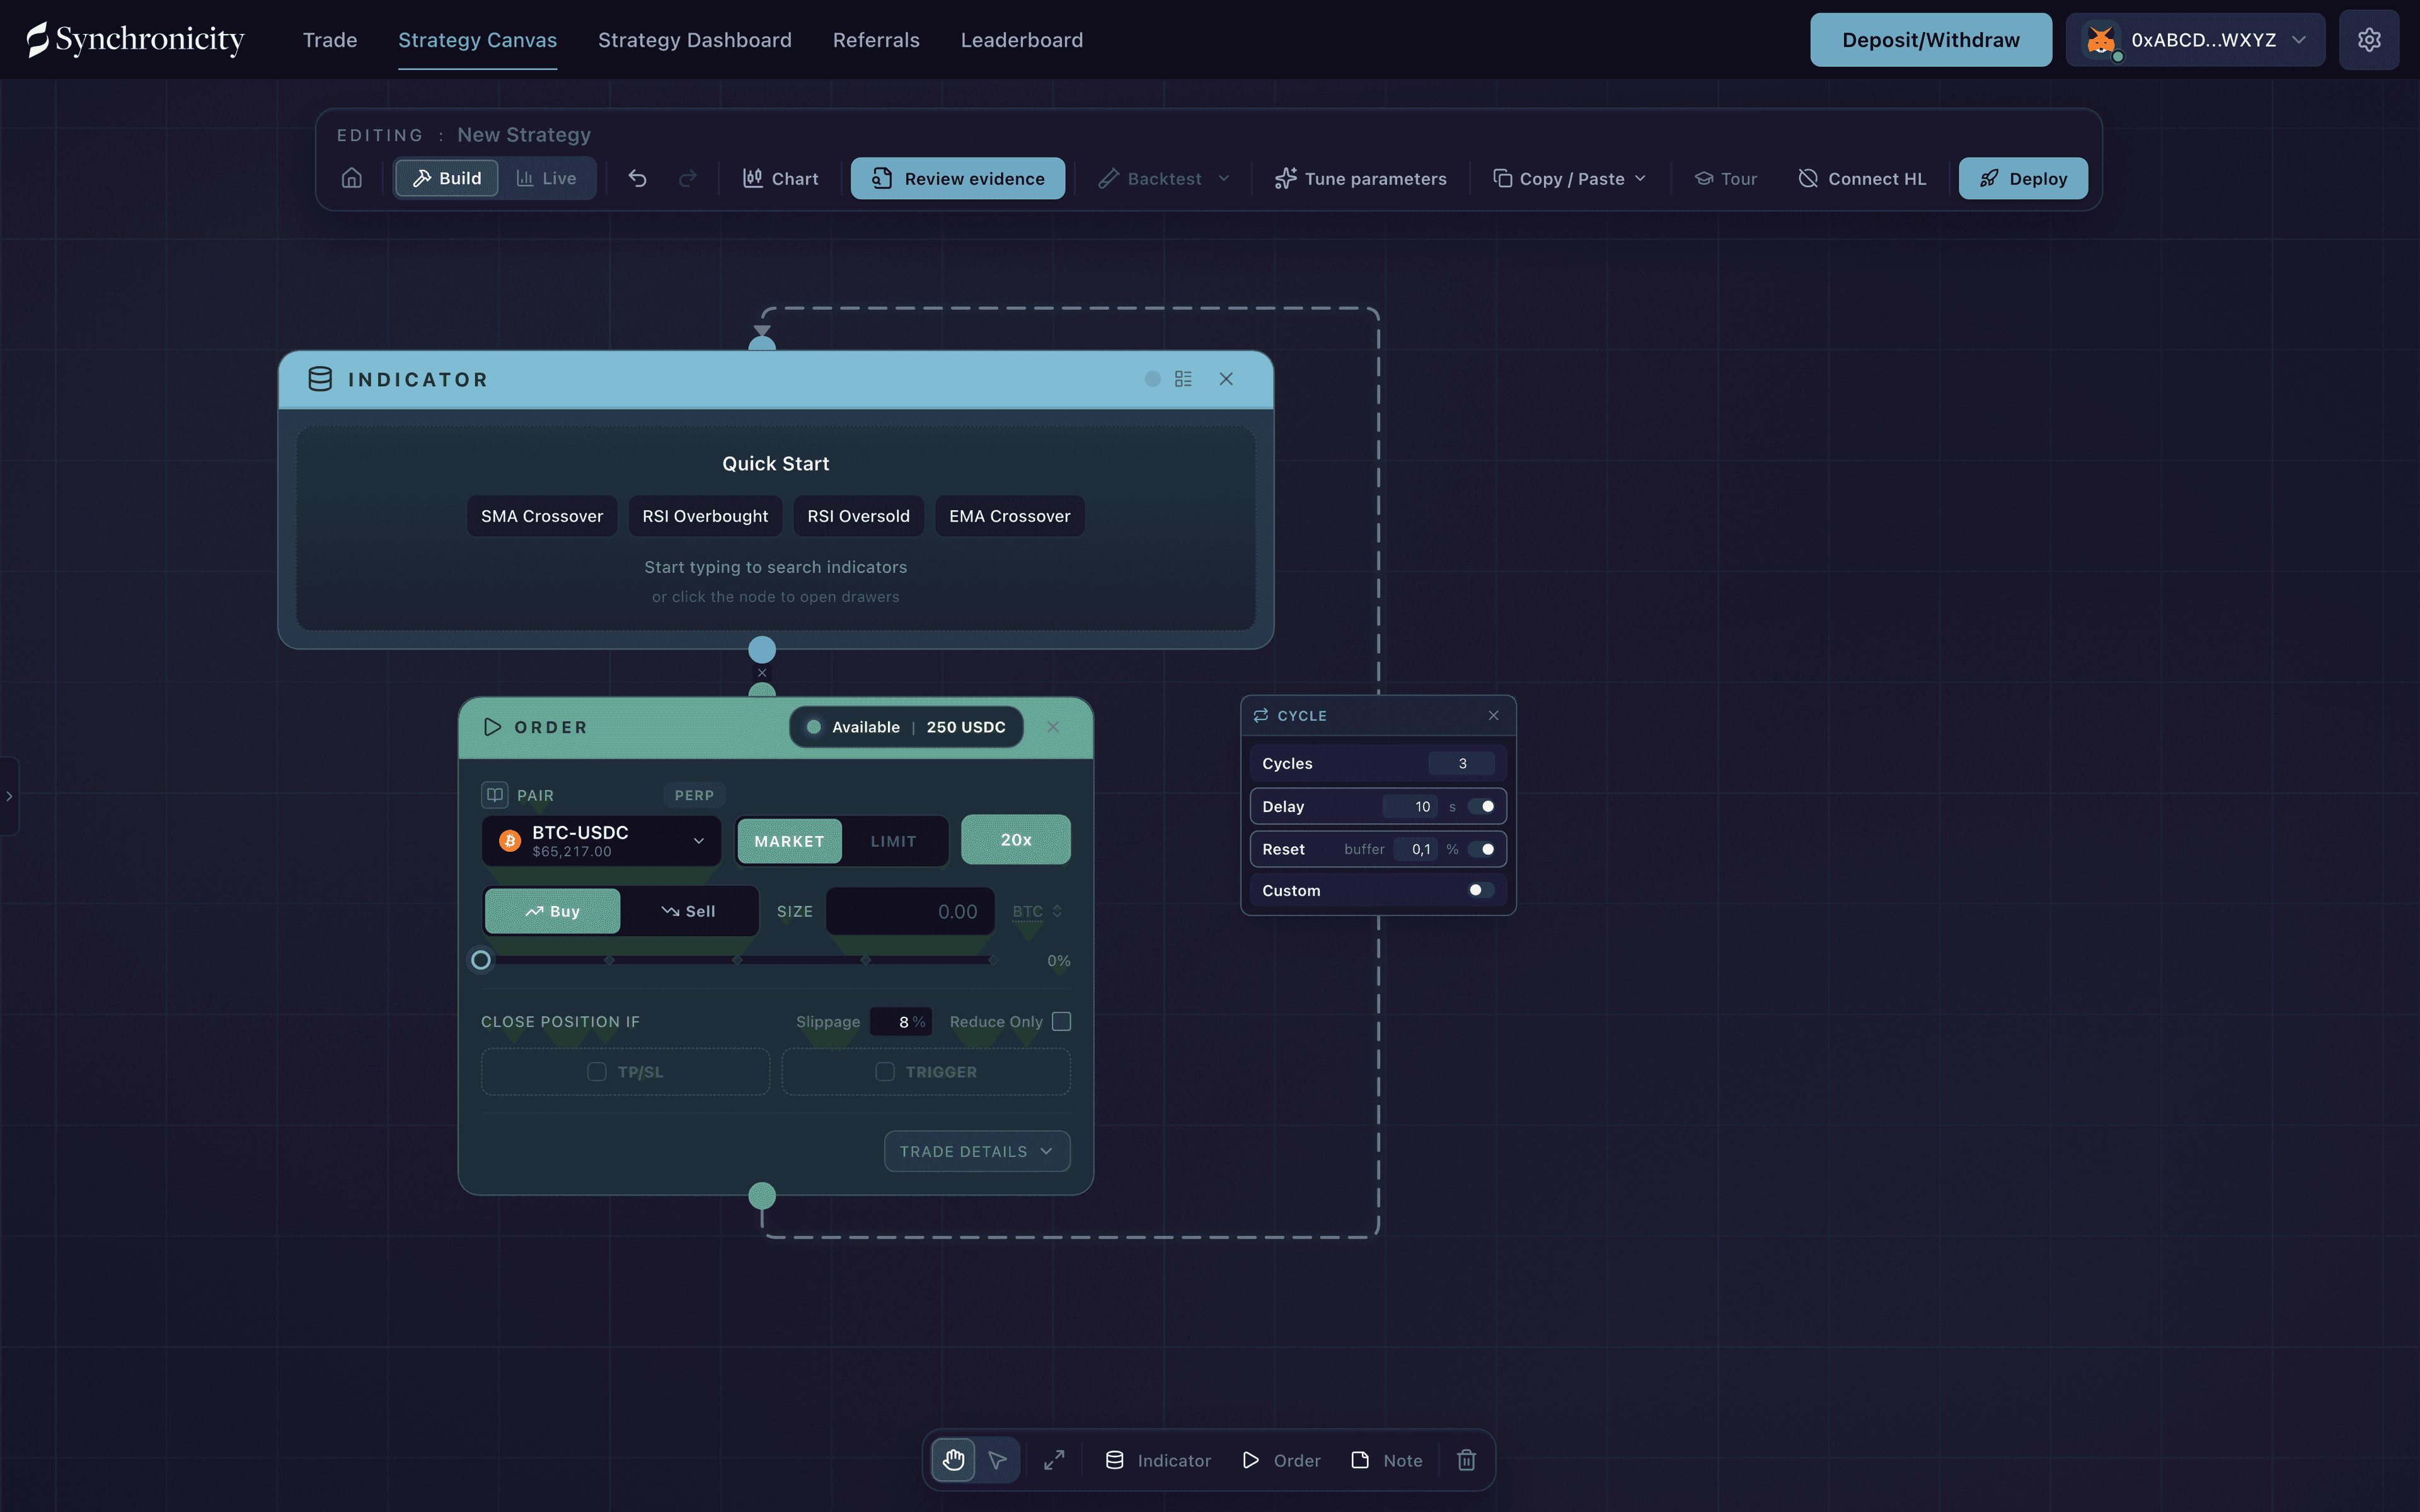2420x1512 pixels.
Task: Open the Copy / Paste menu
Action: pyautogui.click(x=1569, y=178)
